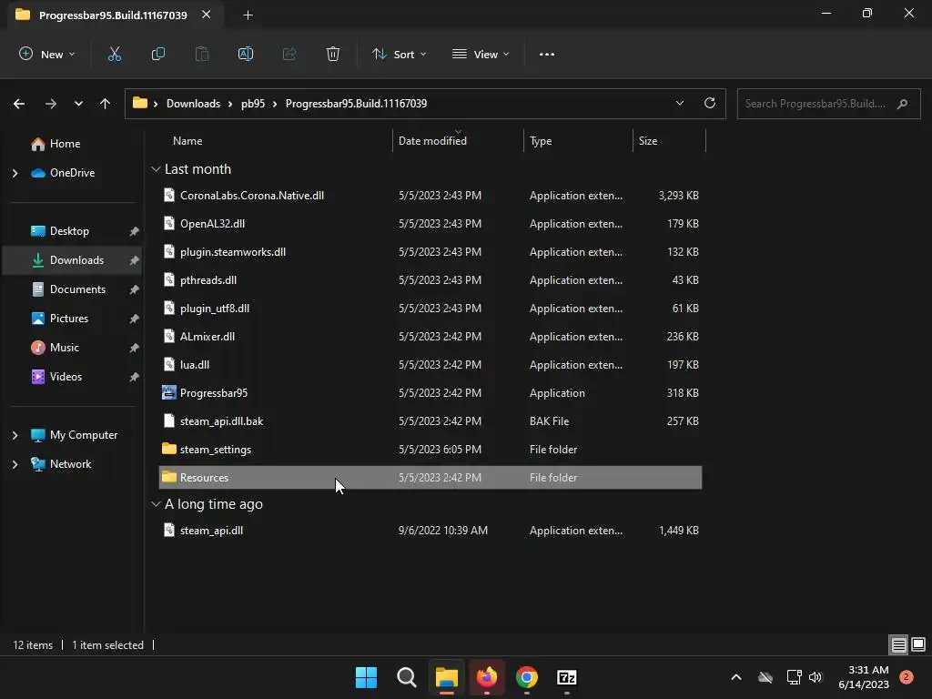Viewport: 932px width, 699px height.
Task: Click Firefox taskbar icon
Action: click(487, 677)
